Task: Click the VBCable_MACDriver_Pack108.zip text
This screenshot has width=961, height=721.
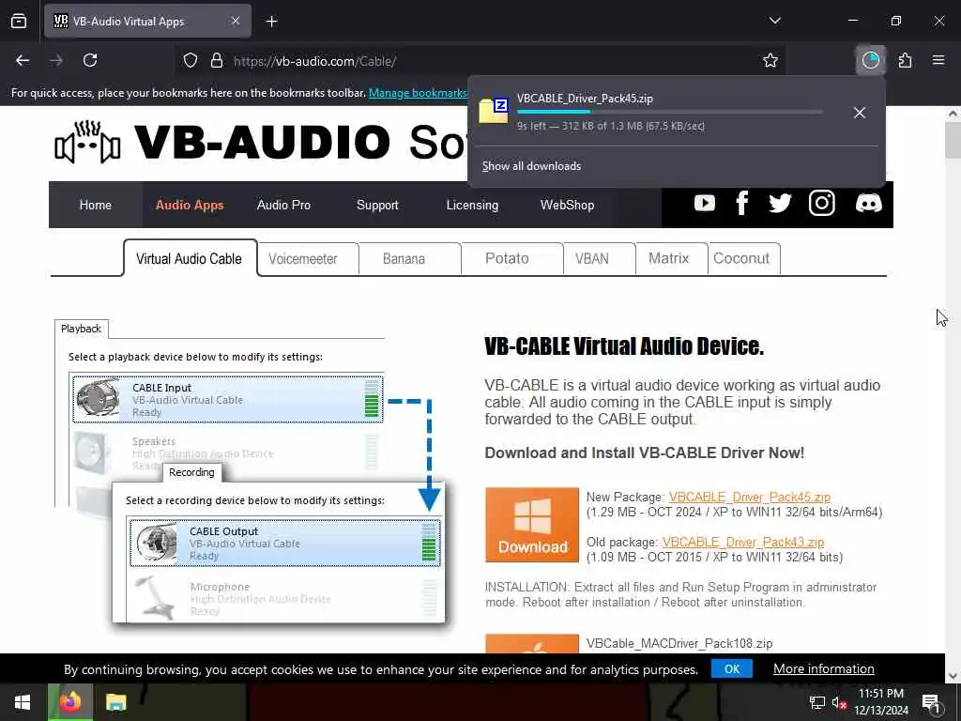Action: [679, 644]
